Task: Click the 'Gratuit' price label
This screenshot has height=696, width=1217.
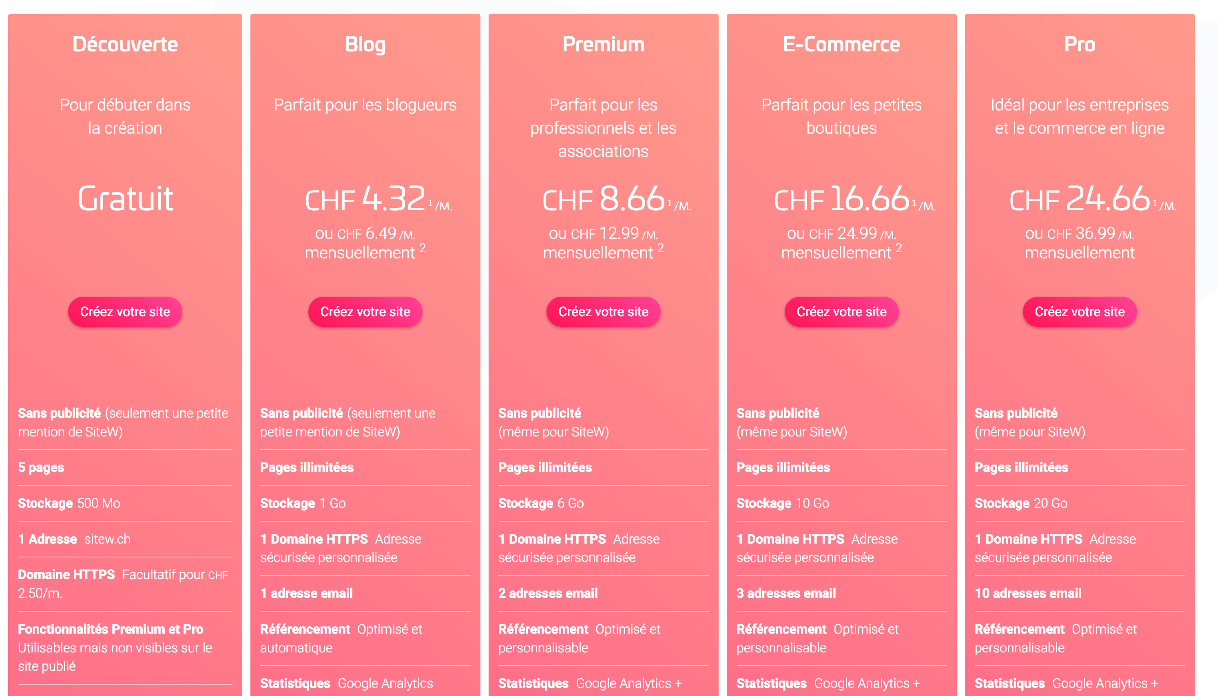Action: coord(125,199)
